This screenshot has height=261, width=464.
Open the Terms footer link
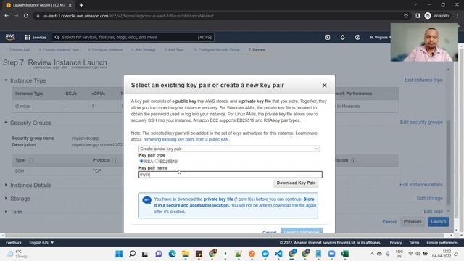(x=414, y=243)
